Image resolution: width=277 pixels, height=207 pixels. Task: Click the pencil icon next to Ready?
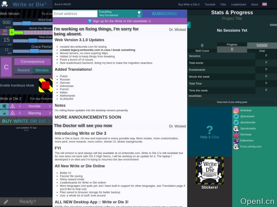(6, 201)
